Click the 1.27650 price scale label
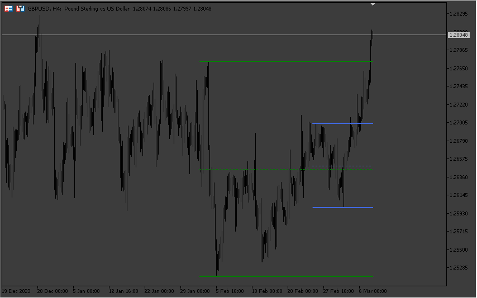 click(459, 69)
